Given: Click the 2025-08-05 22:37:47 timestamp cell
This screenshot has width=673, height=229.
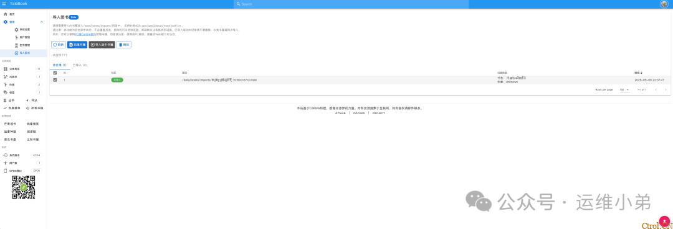Looking at the screenshot, I should pyautogui.click(x=649, y=80).
